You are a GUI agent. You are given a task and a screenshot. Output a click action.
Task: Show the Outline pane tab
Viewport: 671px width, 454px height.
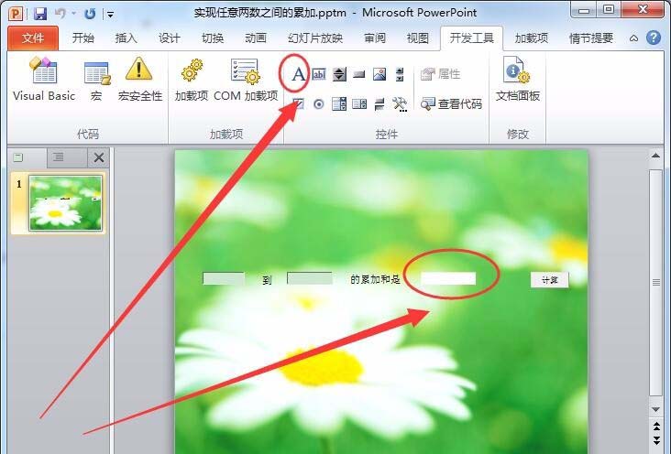tap(67, 157)
